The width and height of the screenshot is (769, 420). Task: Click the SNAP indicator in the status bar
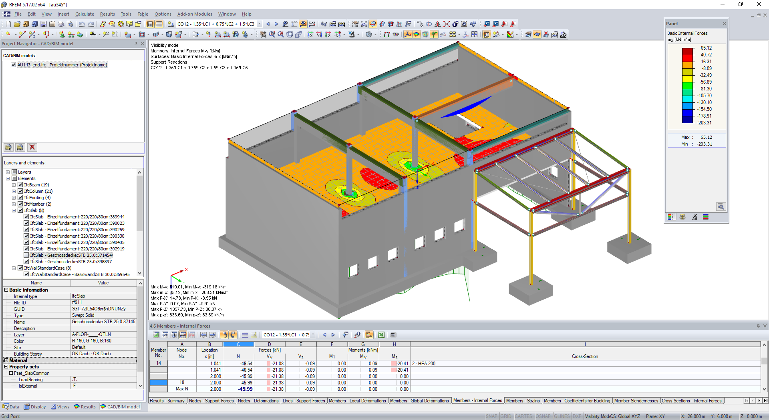pyautogui.click(x=491, y=416)
